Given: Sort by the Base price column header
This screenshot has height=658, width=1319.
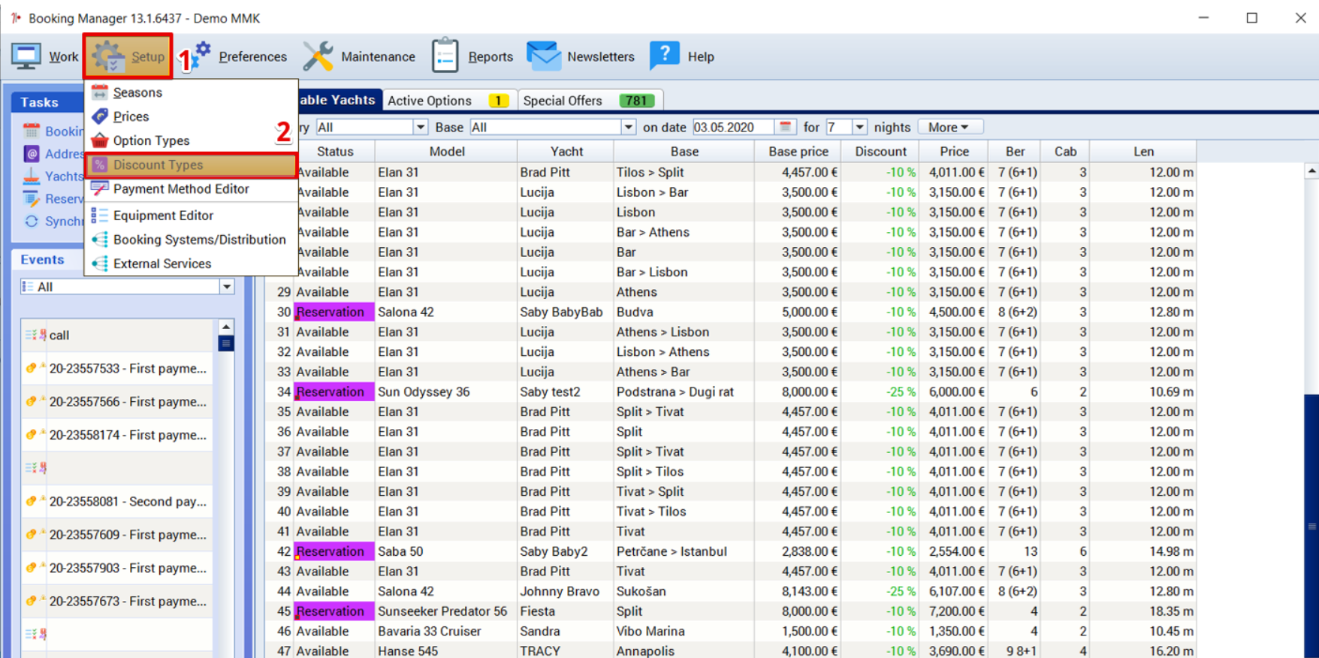Looking at the screenshot, I should [x=798, y=152].
